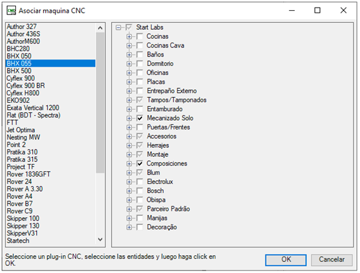Screen dimensions: 360x273
Task: Expand the Montaje tree node
Action: pos(129,154)
